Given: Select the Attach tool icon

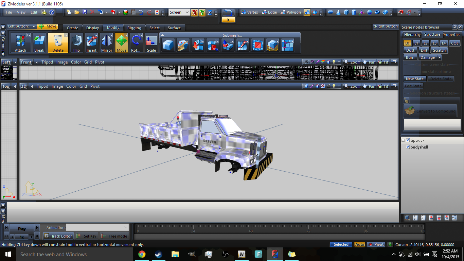Looking at the screenshot, I should 20,42.
